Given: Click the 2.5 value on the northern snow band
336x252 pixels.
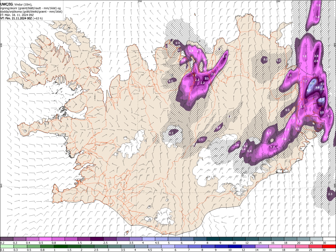Looking at the screenshot, I should coord(225,56).
